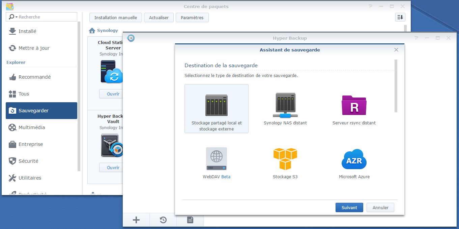Open the backup restore history icon

[x=163, y=220]
